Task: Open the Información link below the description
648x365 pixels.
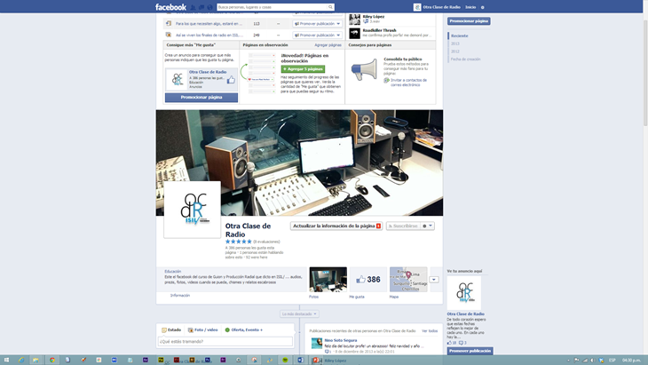Action: pyautogui.click(x=180, y=296)
